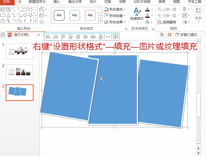Screen dimensions: 206x156
Task: Select the triangle shape
Action: point(8,15)
